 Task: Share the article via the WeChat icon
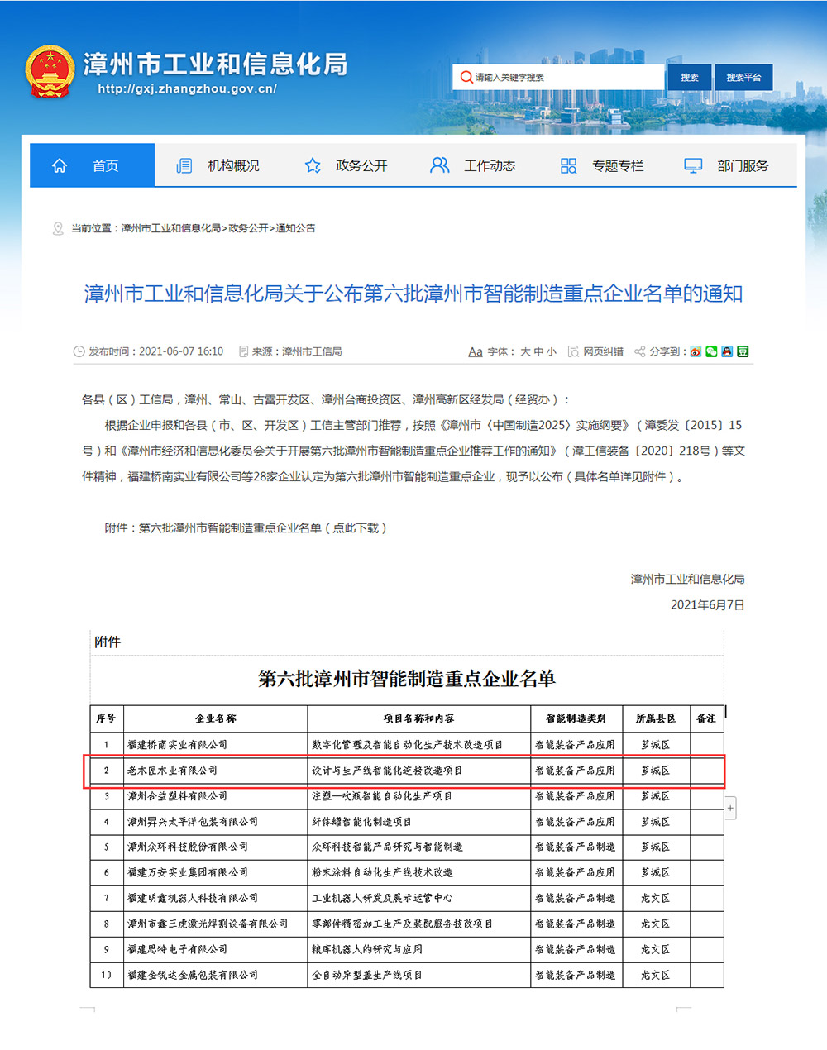pos(712,351)
